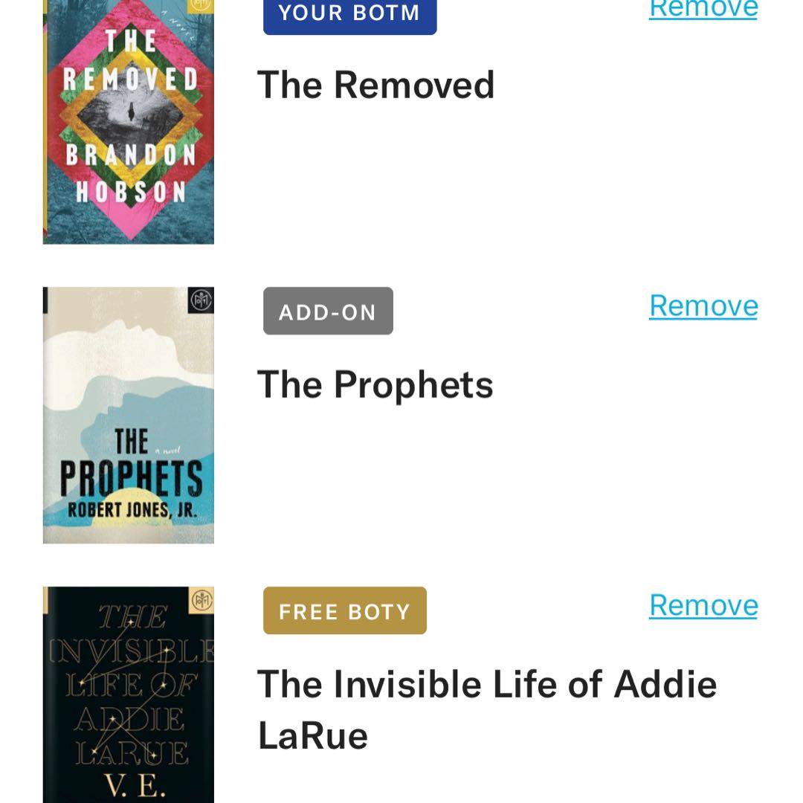Open The Prophets title text
This screenshot has height=803, width=803.
[x=375, y=384]
